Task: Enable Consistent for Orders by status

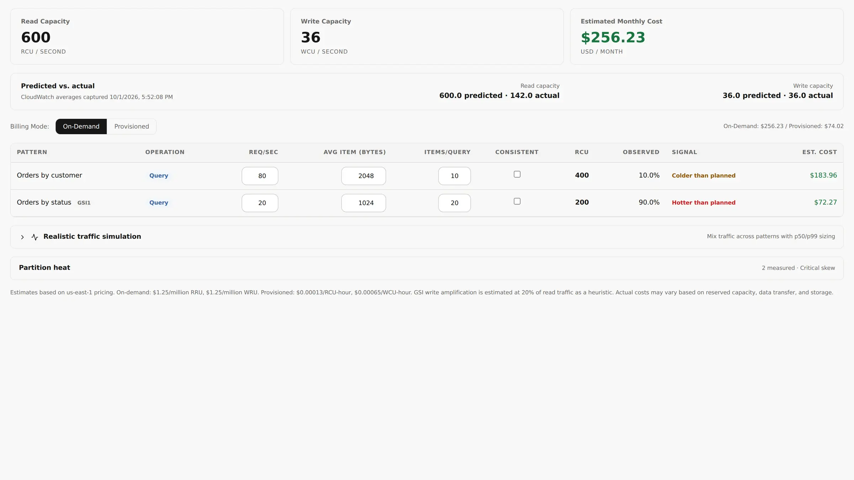Action: tap(517, 201)
